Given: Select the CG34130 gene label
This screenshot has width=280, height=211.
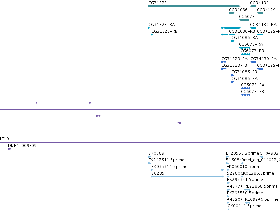Looking at the screenshot, I should click(259, 3).
